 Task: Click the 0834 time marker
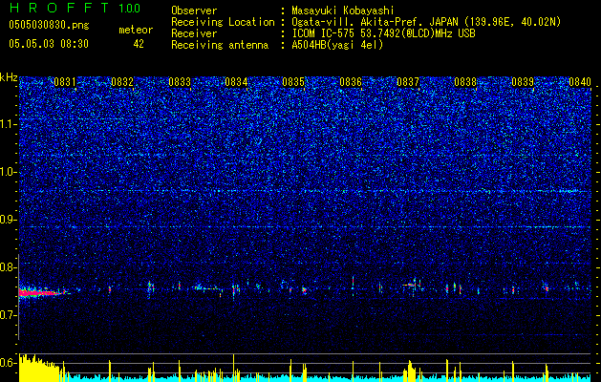point(236,82)
